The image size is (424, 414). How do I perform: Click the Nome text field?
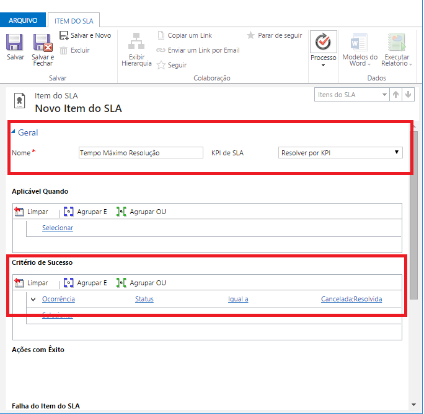click(141, 153)
